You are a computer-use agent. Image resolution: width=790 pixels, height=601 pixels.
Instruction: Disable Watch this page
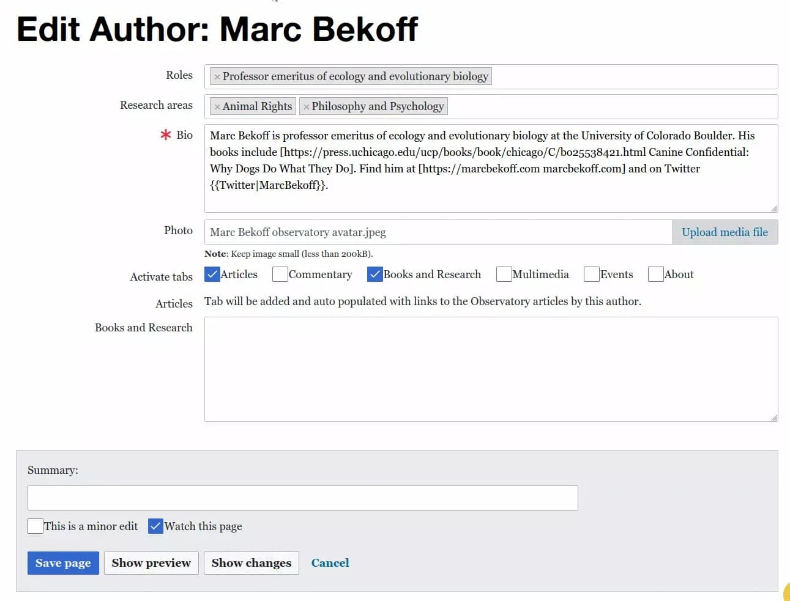click(155, 526)
